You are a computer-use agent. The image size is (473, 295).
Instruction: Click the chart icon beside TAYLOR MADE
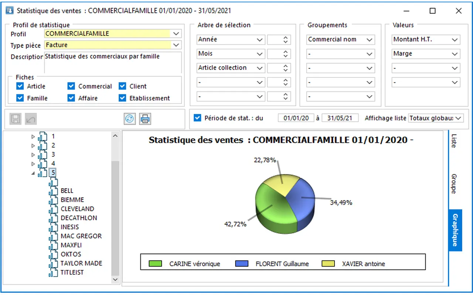point(54,263)
